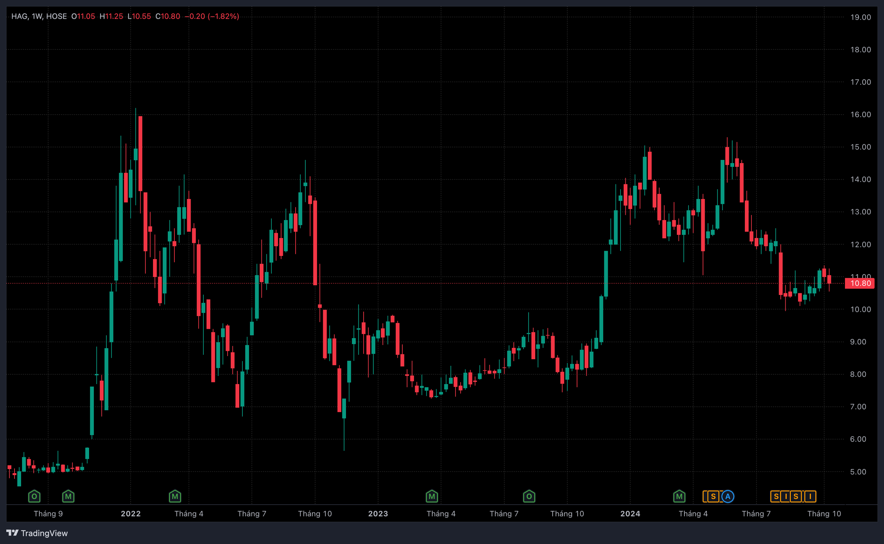Click the 2023 year label on time axis

(x=378, y=514)
